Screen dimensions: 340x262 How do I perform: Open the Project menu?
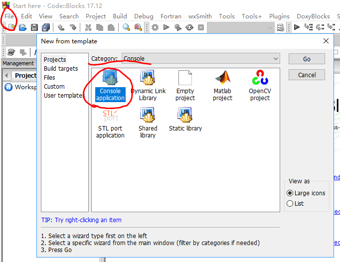pyautogui.click(x=96, y=16)
